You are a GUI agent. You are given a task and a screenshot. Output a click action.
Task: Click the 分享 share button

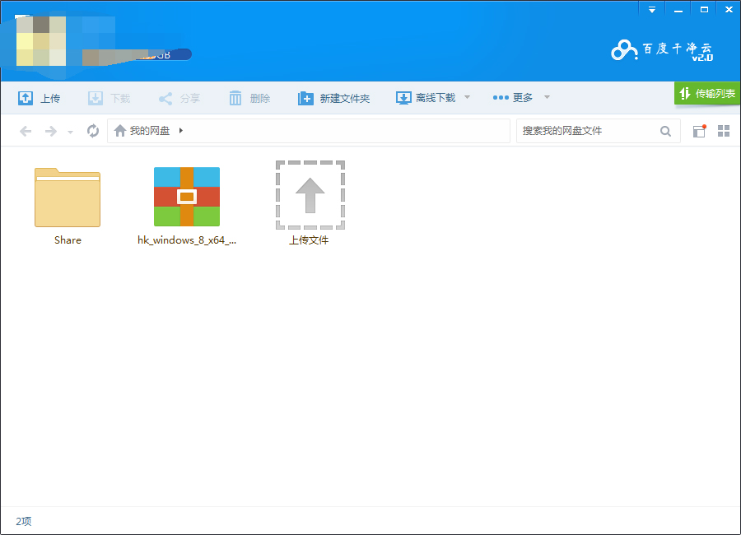pyautogui.click(x=179, y=98)
